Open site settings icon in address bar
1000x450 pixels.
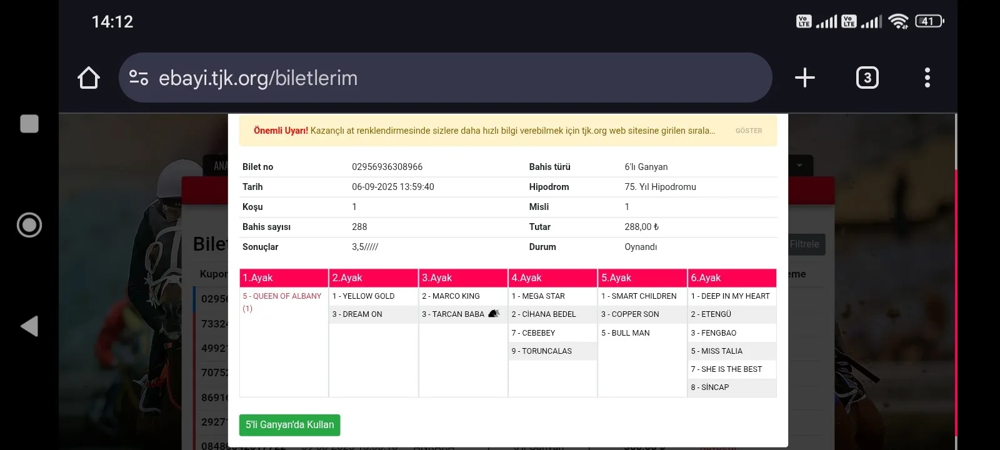pyautogui.click(x=138, y=77)
